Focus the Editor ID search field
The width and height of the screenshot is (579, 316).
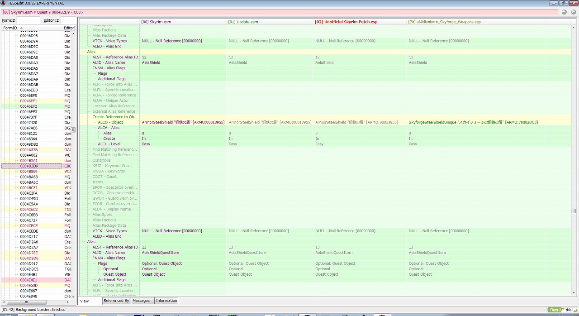click(67, 20)
